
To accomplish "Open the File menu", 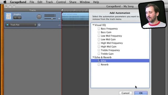I will 32,2.
